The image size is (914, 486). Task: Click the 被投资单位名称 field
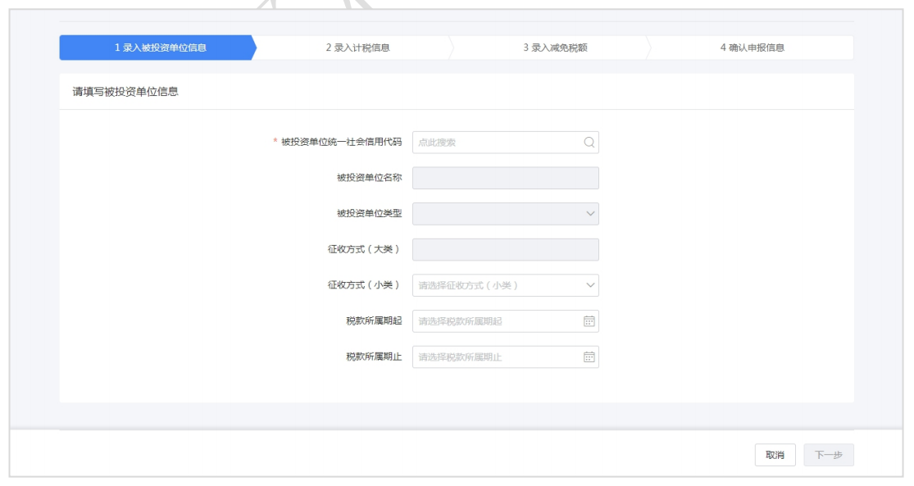(506, 179)
